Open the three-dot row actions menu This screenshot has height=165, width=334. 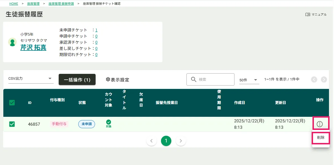tap(320, 124)
